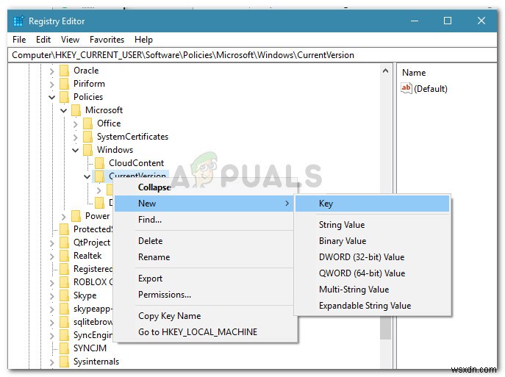Click the Microsoft folder icon

click(x=76, y=110)
